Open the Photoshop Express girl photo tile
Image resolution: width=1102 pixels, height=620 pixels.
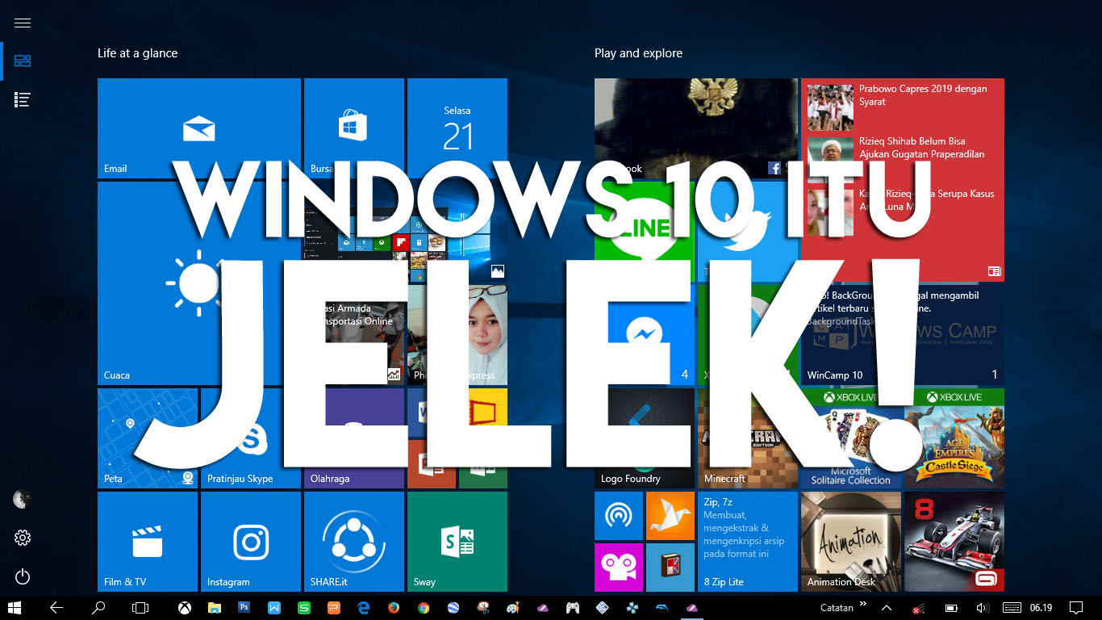click(x=457, y=335)
